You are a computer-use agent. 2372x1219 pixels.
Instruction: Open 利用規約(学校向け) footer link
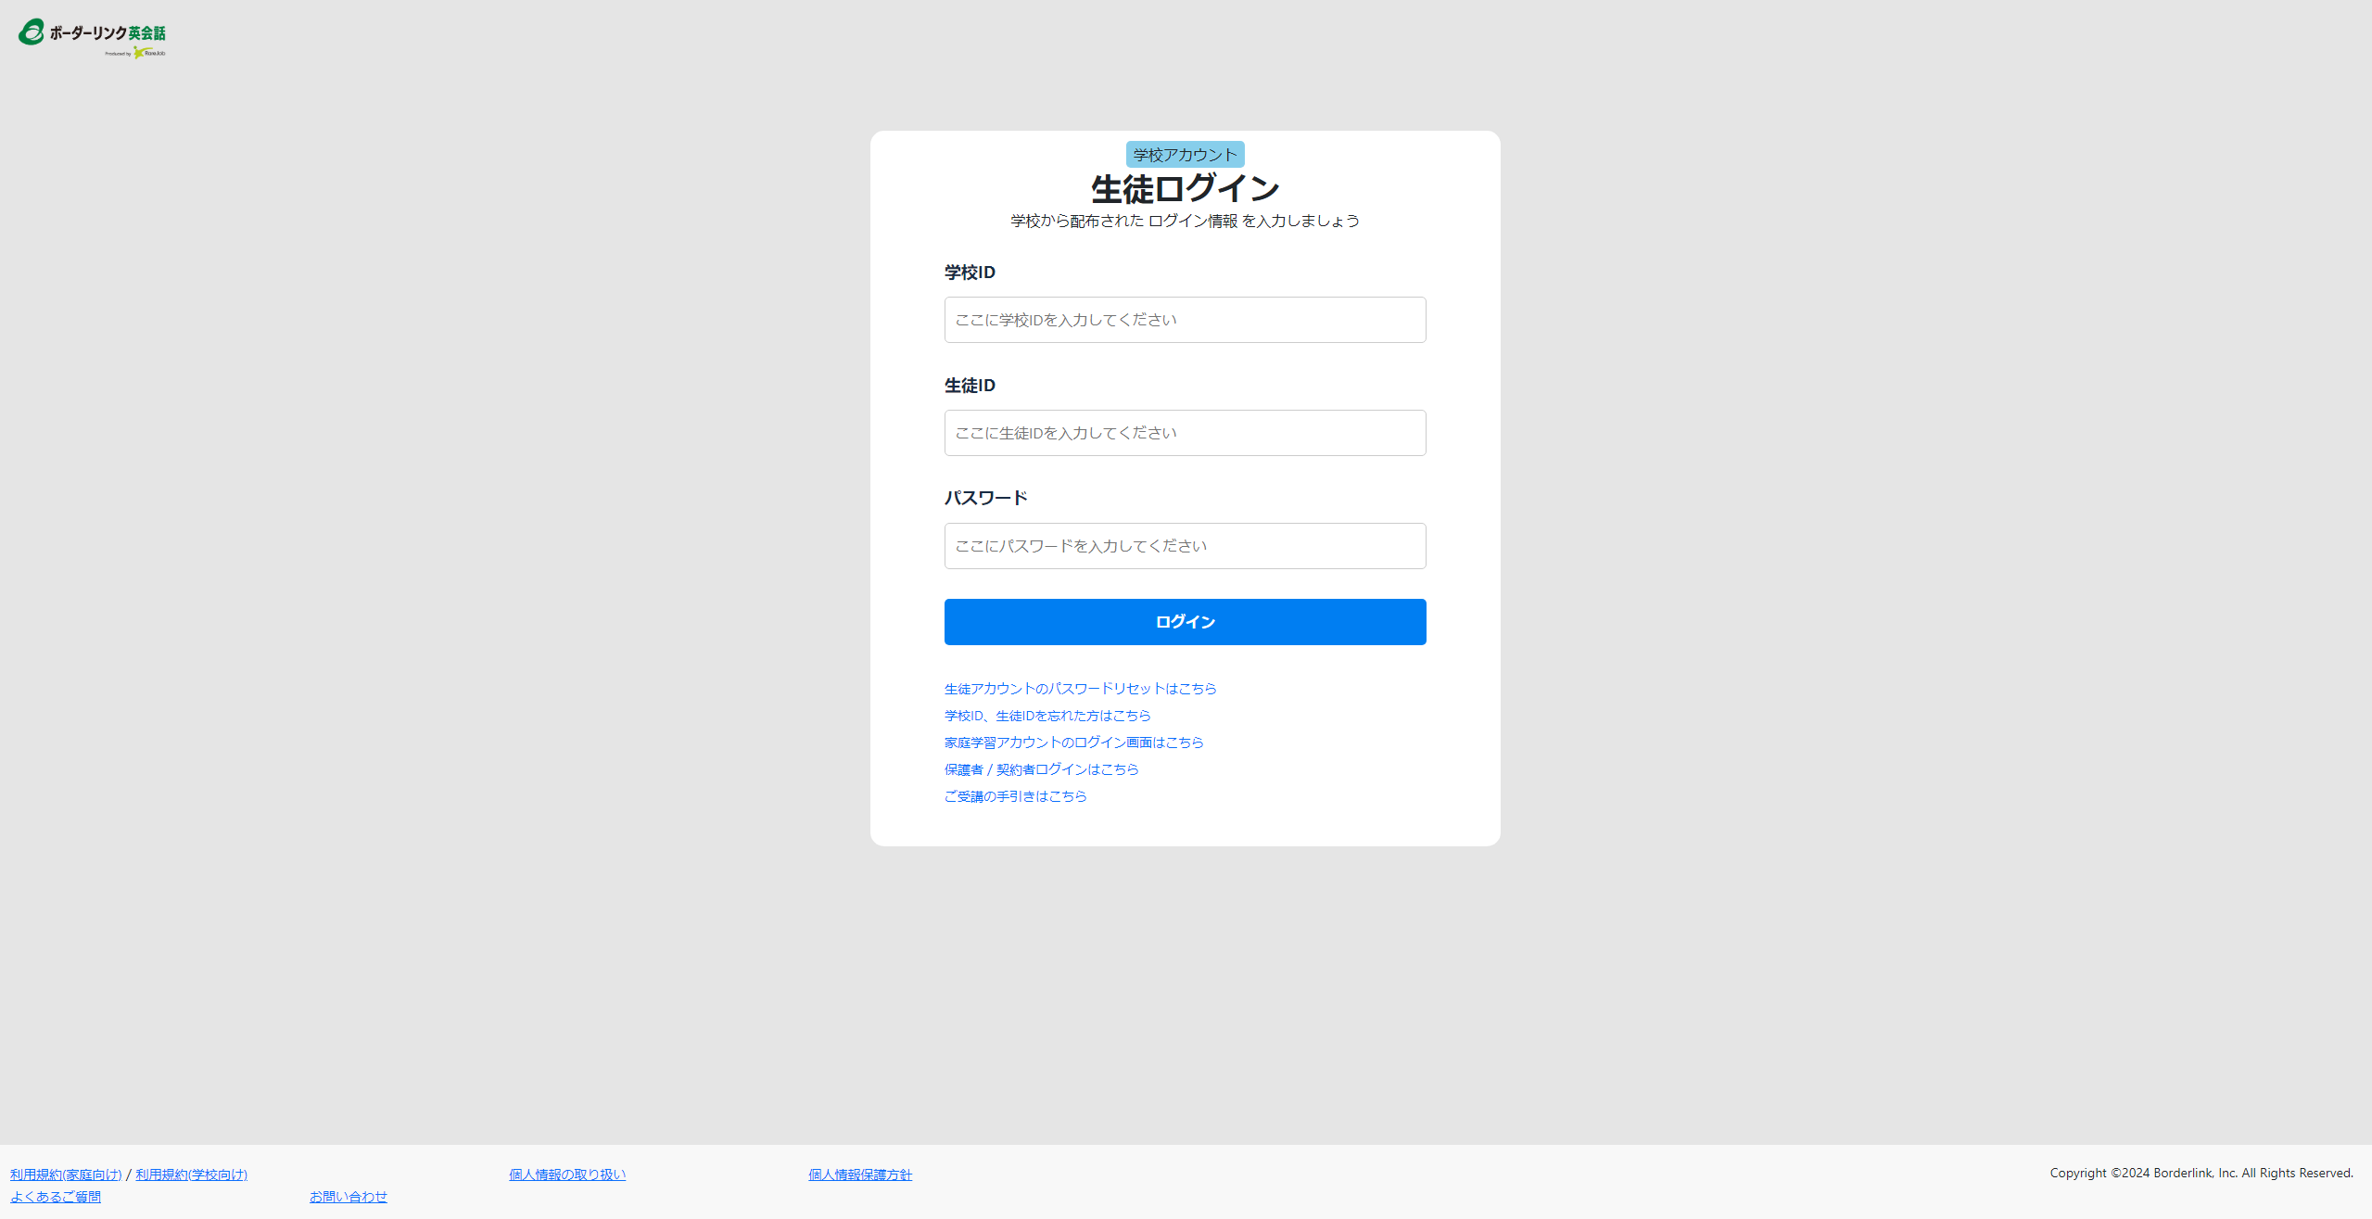[x=191, y=1175]
